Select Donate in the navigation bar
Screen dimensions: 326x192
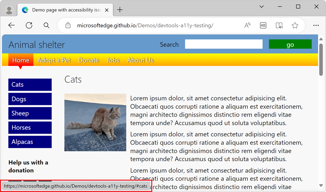pyautogui.click(x=89, y=60)
